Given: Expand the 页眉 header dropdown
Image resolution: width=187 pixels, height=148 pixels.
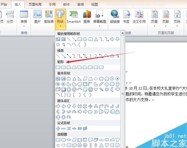Looking at the screenshot, I should 154,18.
